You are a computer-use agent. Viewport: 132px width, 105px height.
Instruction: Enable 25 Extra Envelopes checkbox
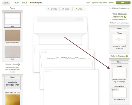(110, 8)
